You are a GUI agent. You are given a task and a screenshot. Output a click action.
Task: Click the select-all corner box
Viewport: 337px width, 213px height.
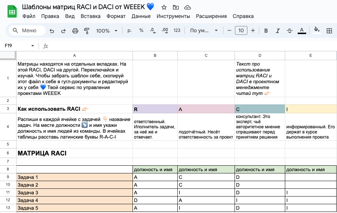point(8,55)
